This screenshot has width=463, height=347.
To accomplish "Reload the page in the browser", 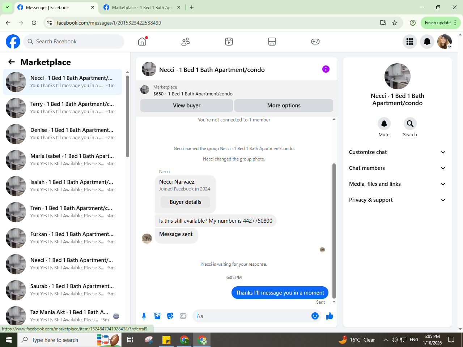I will 34,23.
